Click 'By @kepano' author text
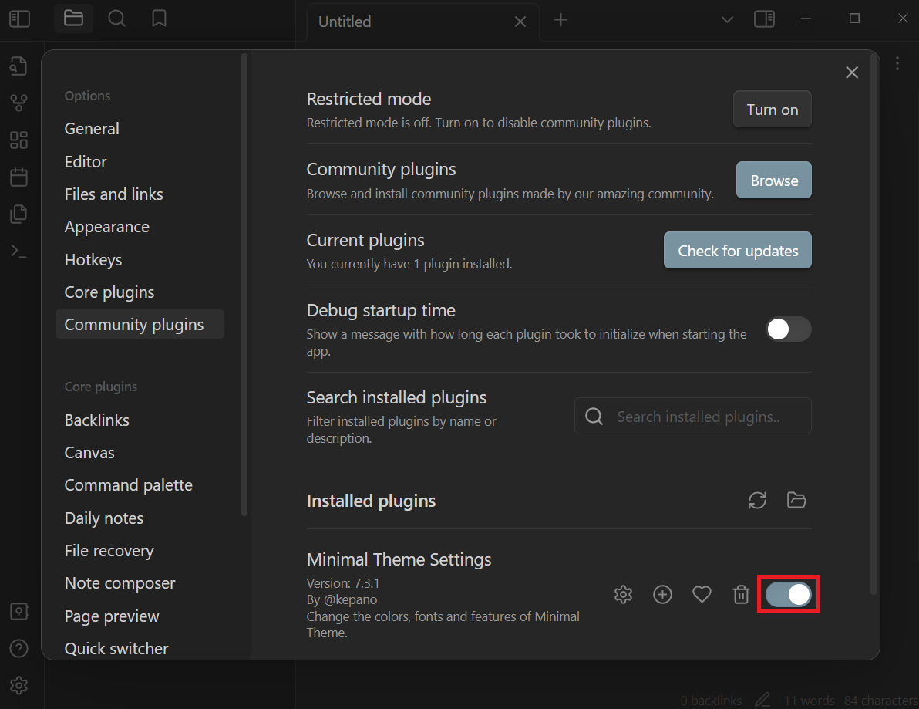This screenshot has width=919, height=709. [342, 599]
